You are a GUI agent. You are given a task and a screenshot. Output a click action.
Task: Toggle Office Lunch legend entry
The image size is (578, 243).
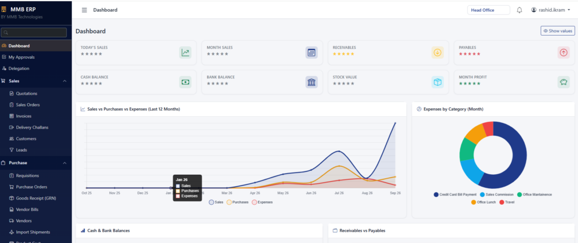(x=483, y=202)
